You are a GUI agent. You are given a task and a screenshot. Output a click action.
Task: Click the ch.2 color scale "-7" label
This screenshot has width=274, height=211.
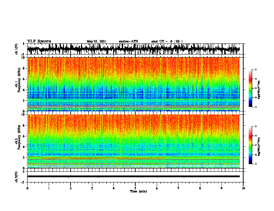(255, 164)
